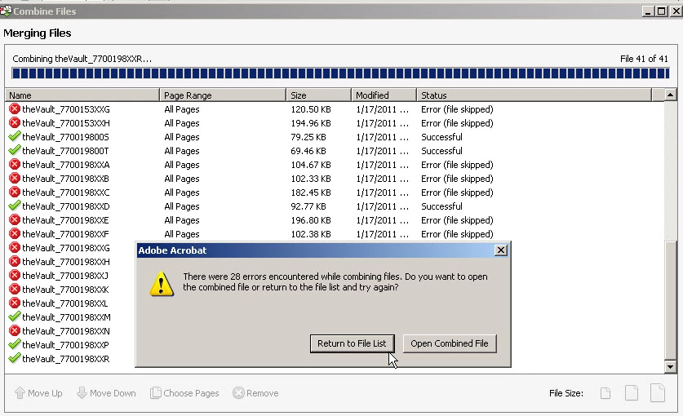Viewport: 683px width, 416px height.
Task: Click error icon for theVault_7700153XXG
Action: pos(15,109)
